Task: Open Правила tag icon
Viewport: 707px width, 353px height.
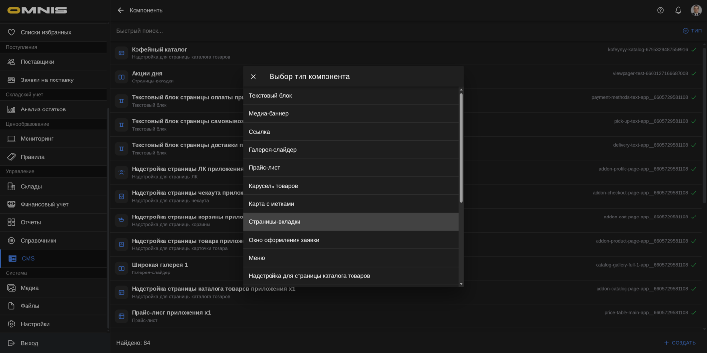Action: pyautogui.click(x=11, y=157)
